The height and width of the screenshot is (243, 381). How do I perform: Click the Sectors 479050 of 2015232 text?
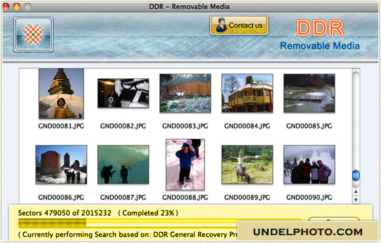click(x=65, y=213)
